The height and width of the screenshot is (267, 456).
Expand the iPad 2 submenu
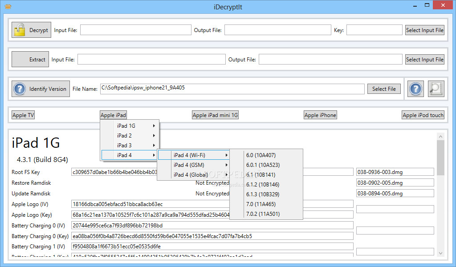(130, 136)
